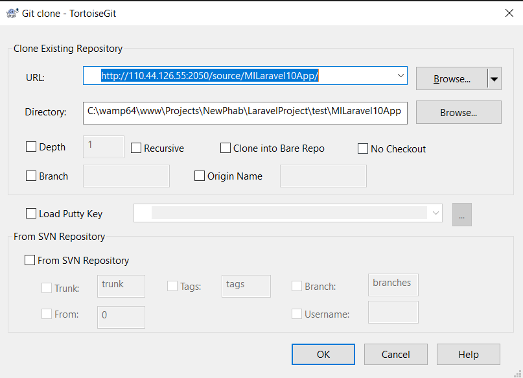The image size is (523, 378).
Task: Click the TortoiseGit turtle icon in title bar
Action: [x=12, y=14]
